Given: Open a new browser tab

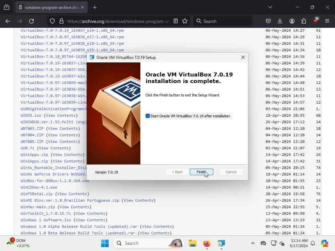Looking at the screenshot, I should click(x=95, y=8).
